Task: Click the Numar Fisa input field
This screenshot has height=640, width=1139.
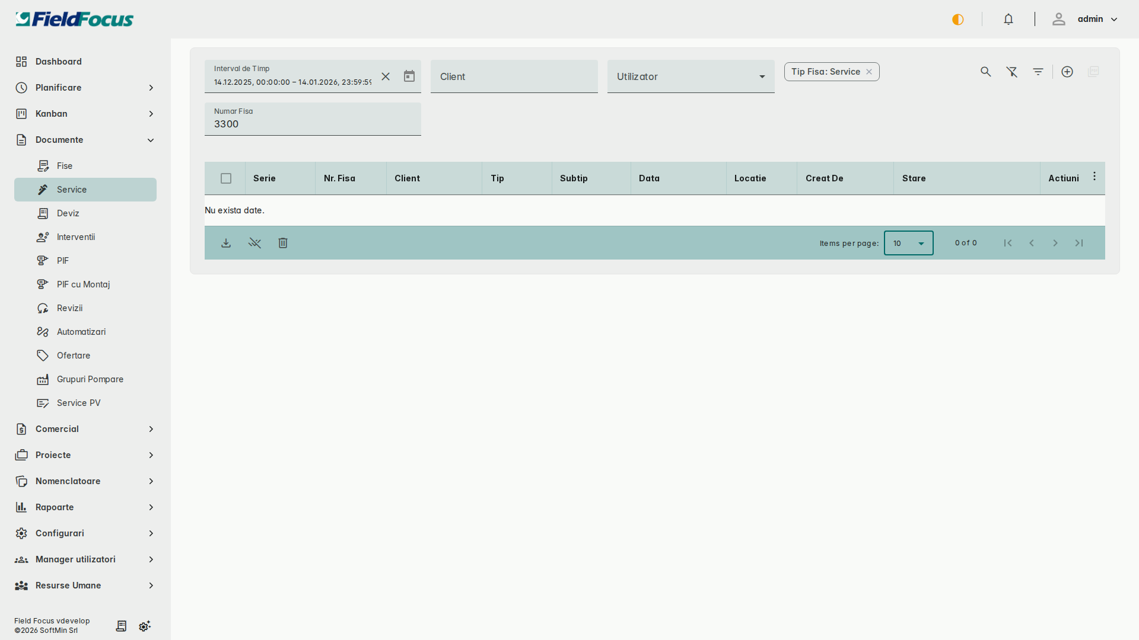Action: click(313, 124)
